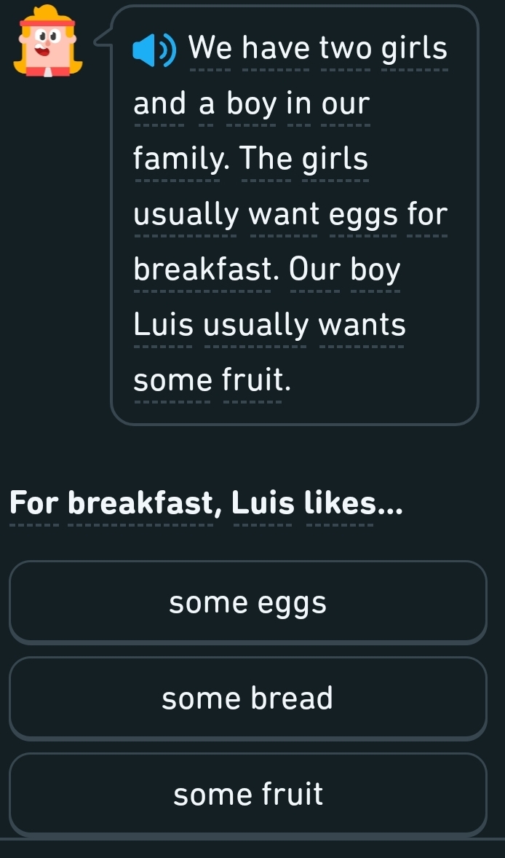
Task: Reveal translation of "have" in the passage
Action: pyautogui.click(x=274, y=50)
